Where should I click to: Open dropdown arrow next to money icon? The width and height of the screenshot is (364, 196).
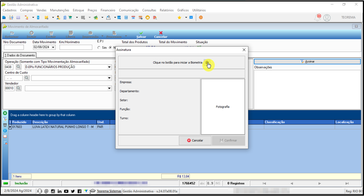point(102,18)
